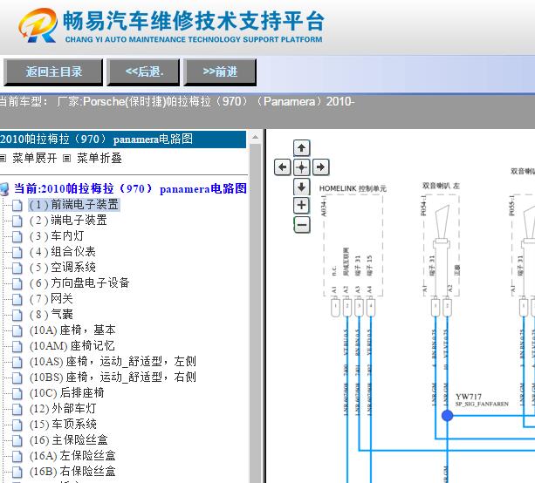Click the YW717 junction node in diagram

click(x=448, y=416)
